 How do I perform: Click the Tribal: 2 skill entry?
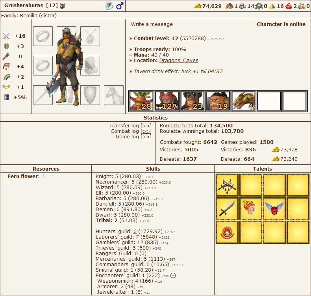[x=122, y=221]
